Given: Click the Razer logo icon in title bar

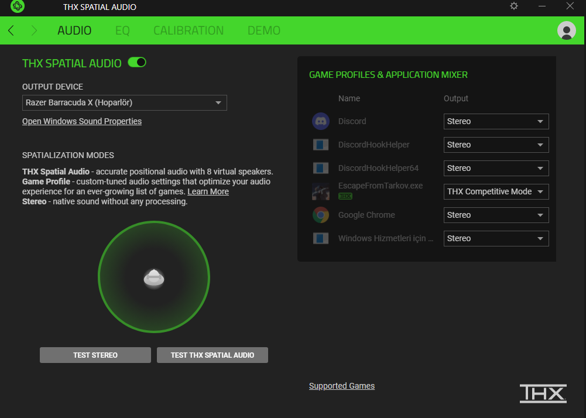Looking at the screenshot, I should [17, 6].
